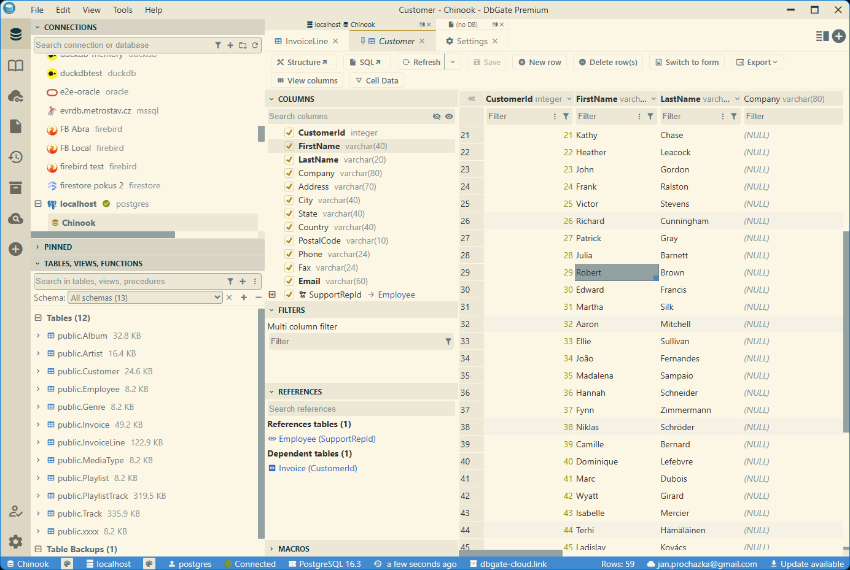The height and width of the screenshot is (570, 850).
Task: Open the SQL query editor
Action: tap(367, 61)
